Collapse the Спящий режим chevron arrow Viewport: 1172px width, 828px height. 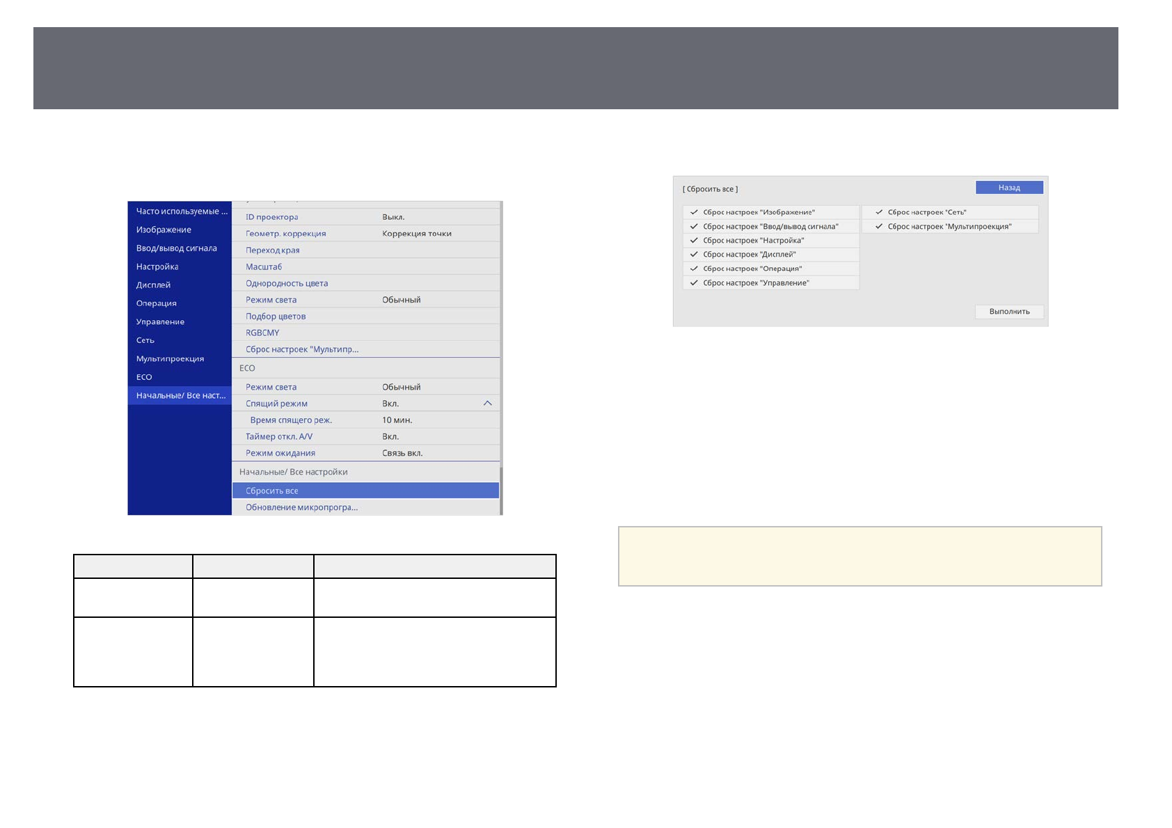[x=487, y=404]
